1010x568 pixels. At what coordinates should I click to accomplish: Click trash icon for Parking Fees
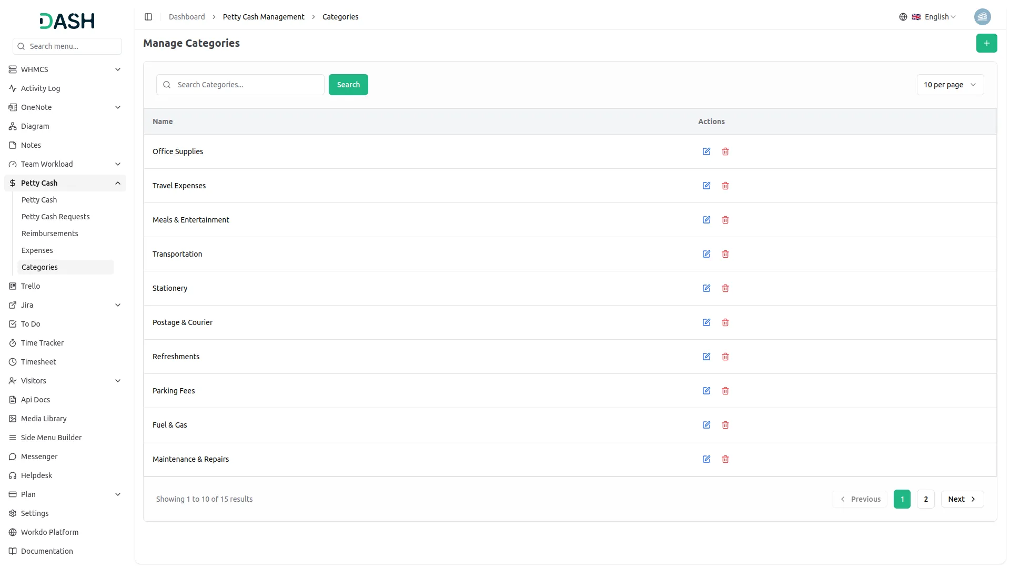pyautogui.click(x=725, y=391)
